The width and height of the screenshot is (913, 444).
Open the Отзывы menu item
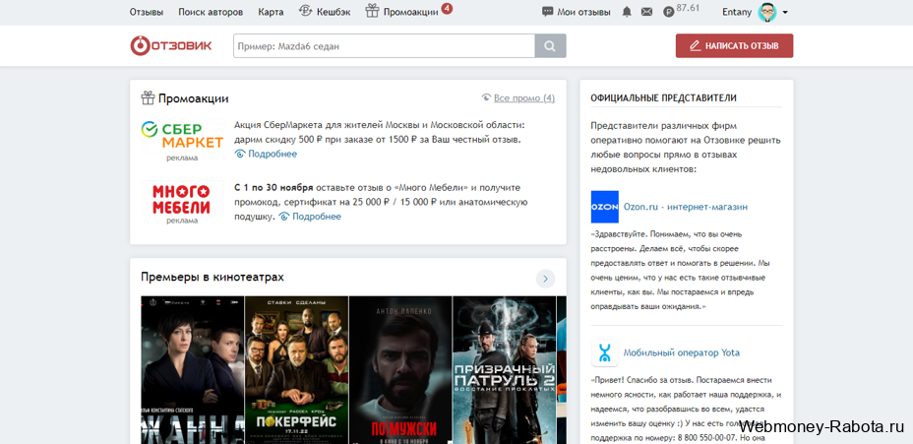pyautogui.click(x=147, y=12)
